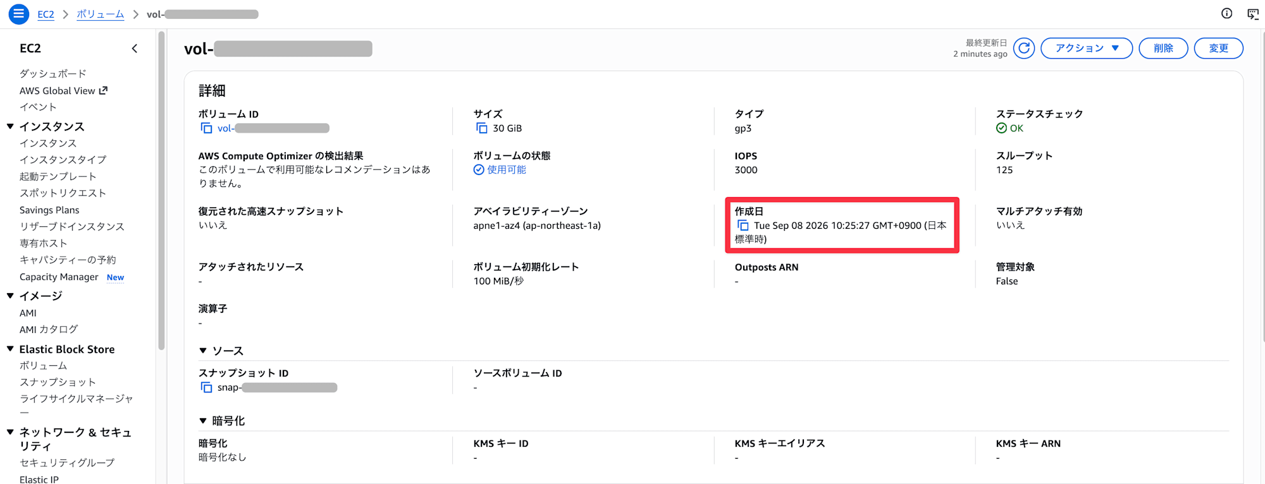Screen dimensions: 1265x484
Task: Collapse the ネットワーク & セキュリティ section
Action: click(x=10, y=432)
